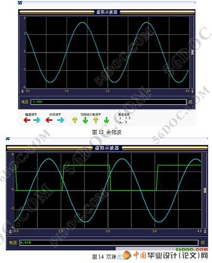Click the bottom oscilloscope voltage readout field

(x=109, y=243)
